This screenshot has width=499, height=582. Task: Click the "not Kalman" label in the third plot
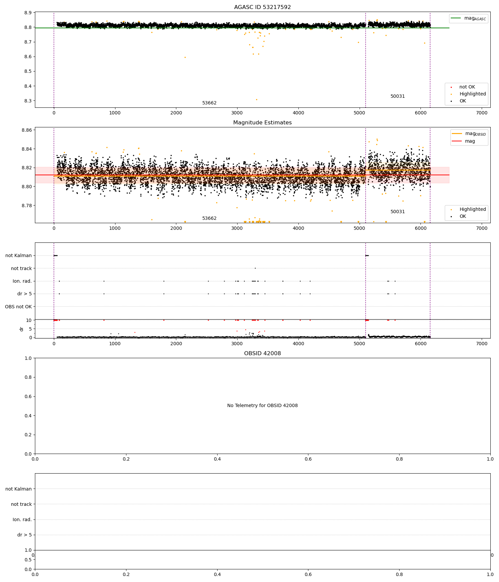[x=19, y=255]
